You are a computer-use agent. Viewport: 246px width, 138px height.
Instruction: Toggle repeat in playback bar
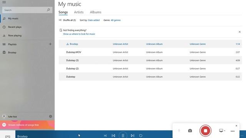tap(141, 135)
